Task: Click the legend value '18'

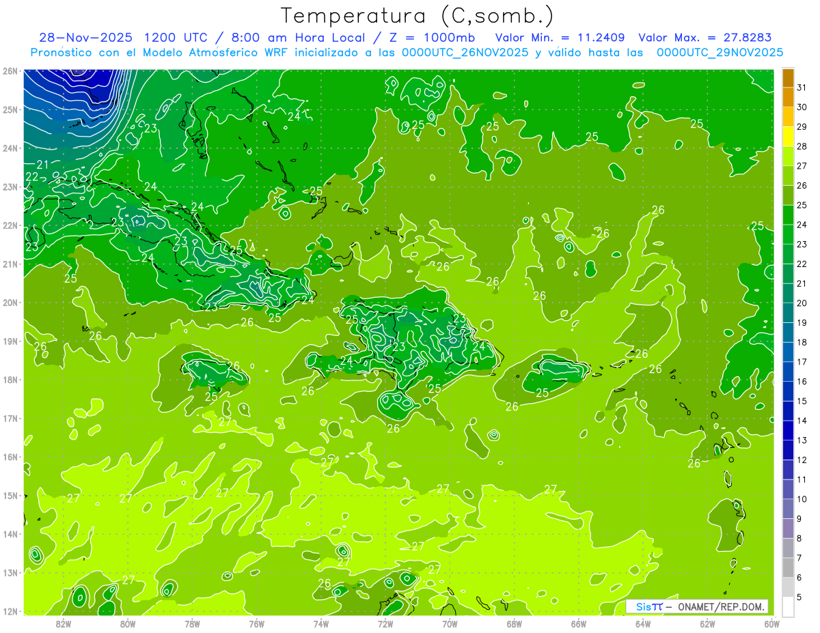Action: [802, 342]
